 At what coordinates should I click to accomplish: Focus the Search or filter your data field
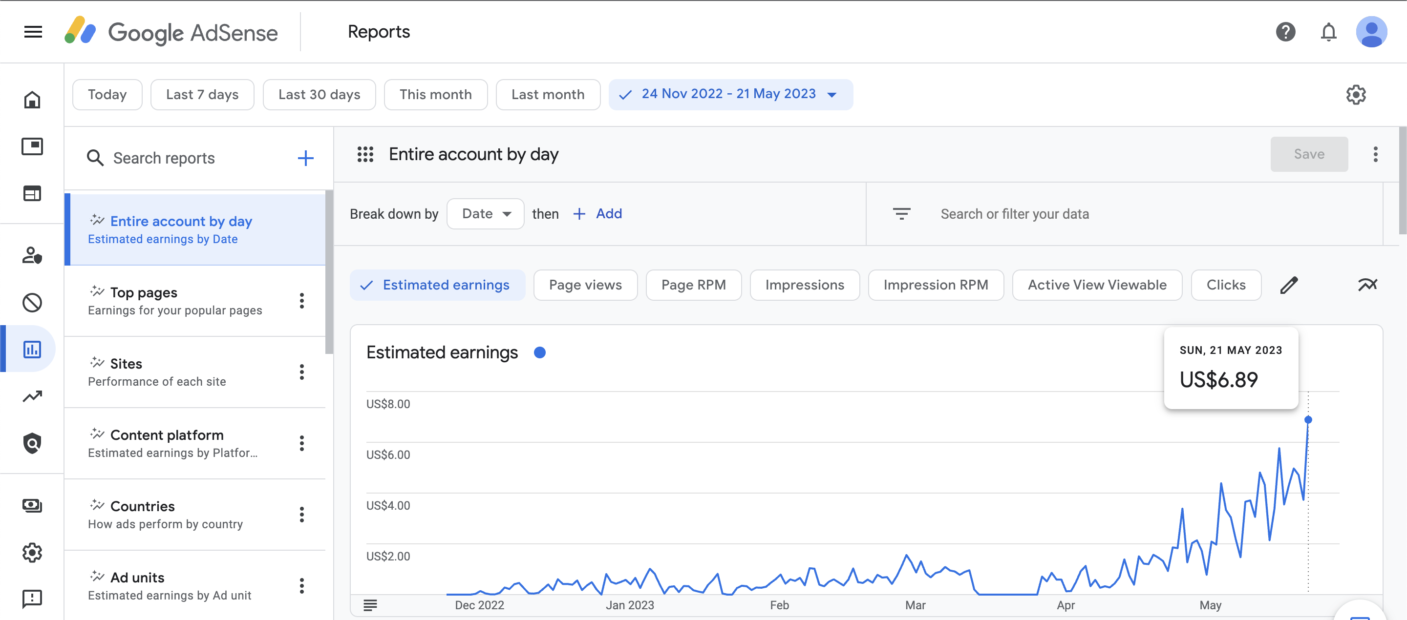1014,214
